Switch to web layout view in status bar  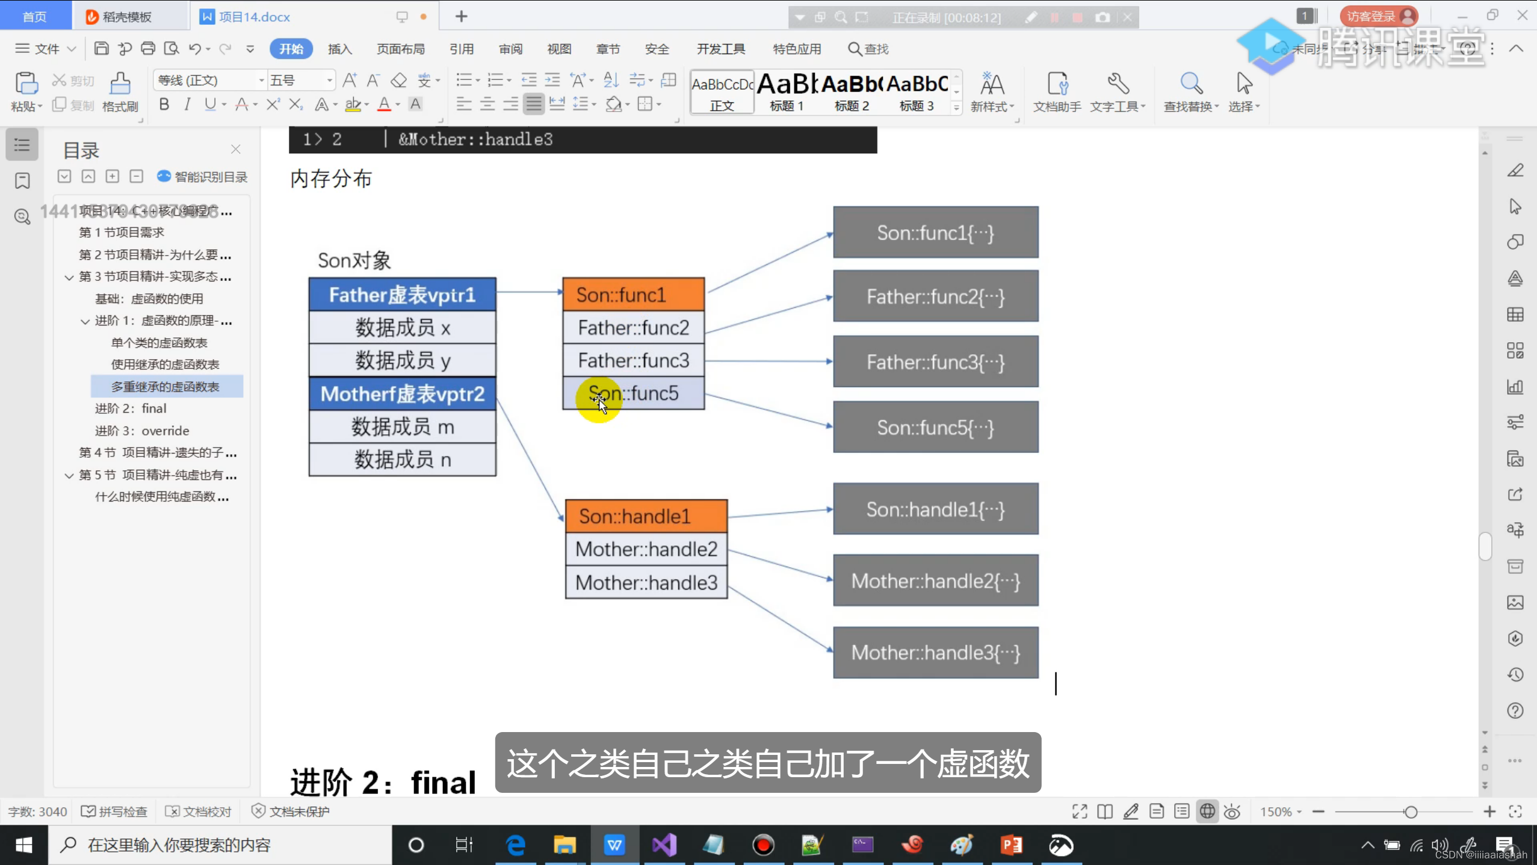click(x=1207, y=811)
